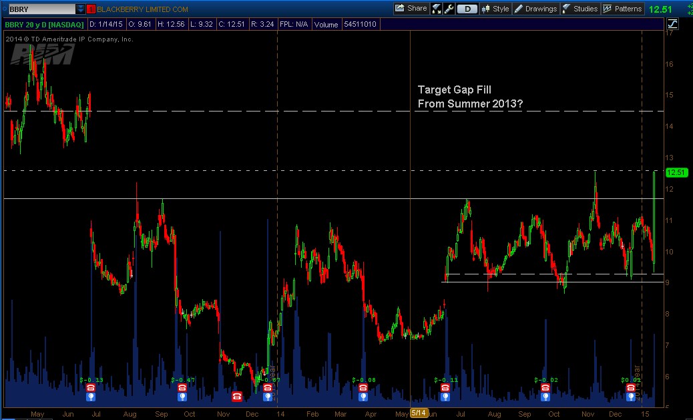Click the BBRY symbol input field
693x420 pixels.
tap(41, 9)
